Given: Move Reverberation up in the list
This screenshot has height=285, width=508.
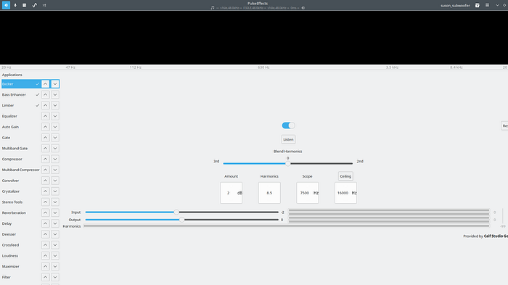Looking at the screenshot, I should coord(45,212).
